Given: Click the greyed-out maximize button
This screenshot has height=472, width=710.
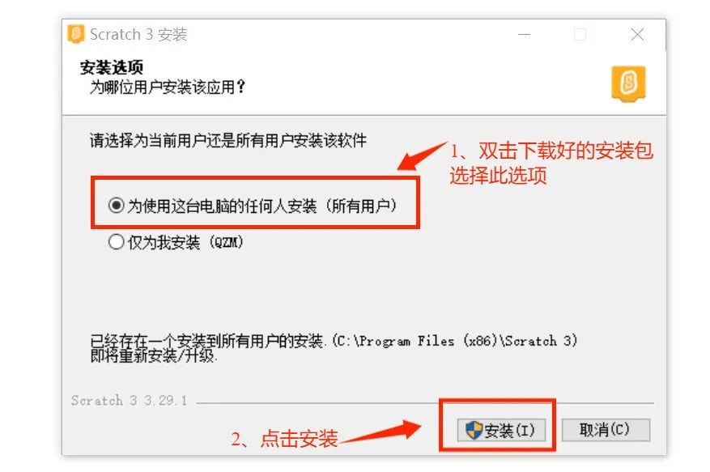Looking at the screenshot, I should (x=580, y=35).
